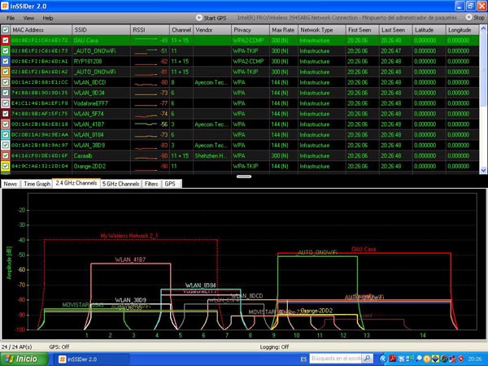Expand hidden system tray icons arrow

(x=383, y=359)
